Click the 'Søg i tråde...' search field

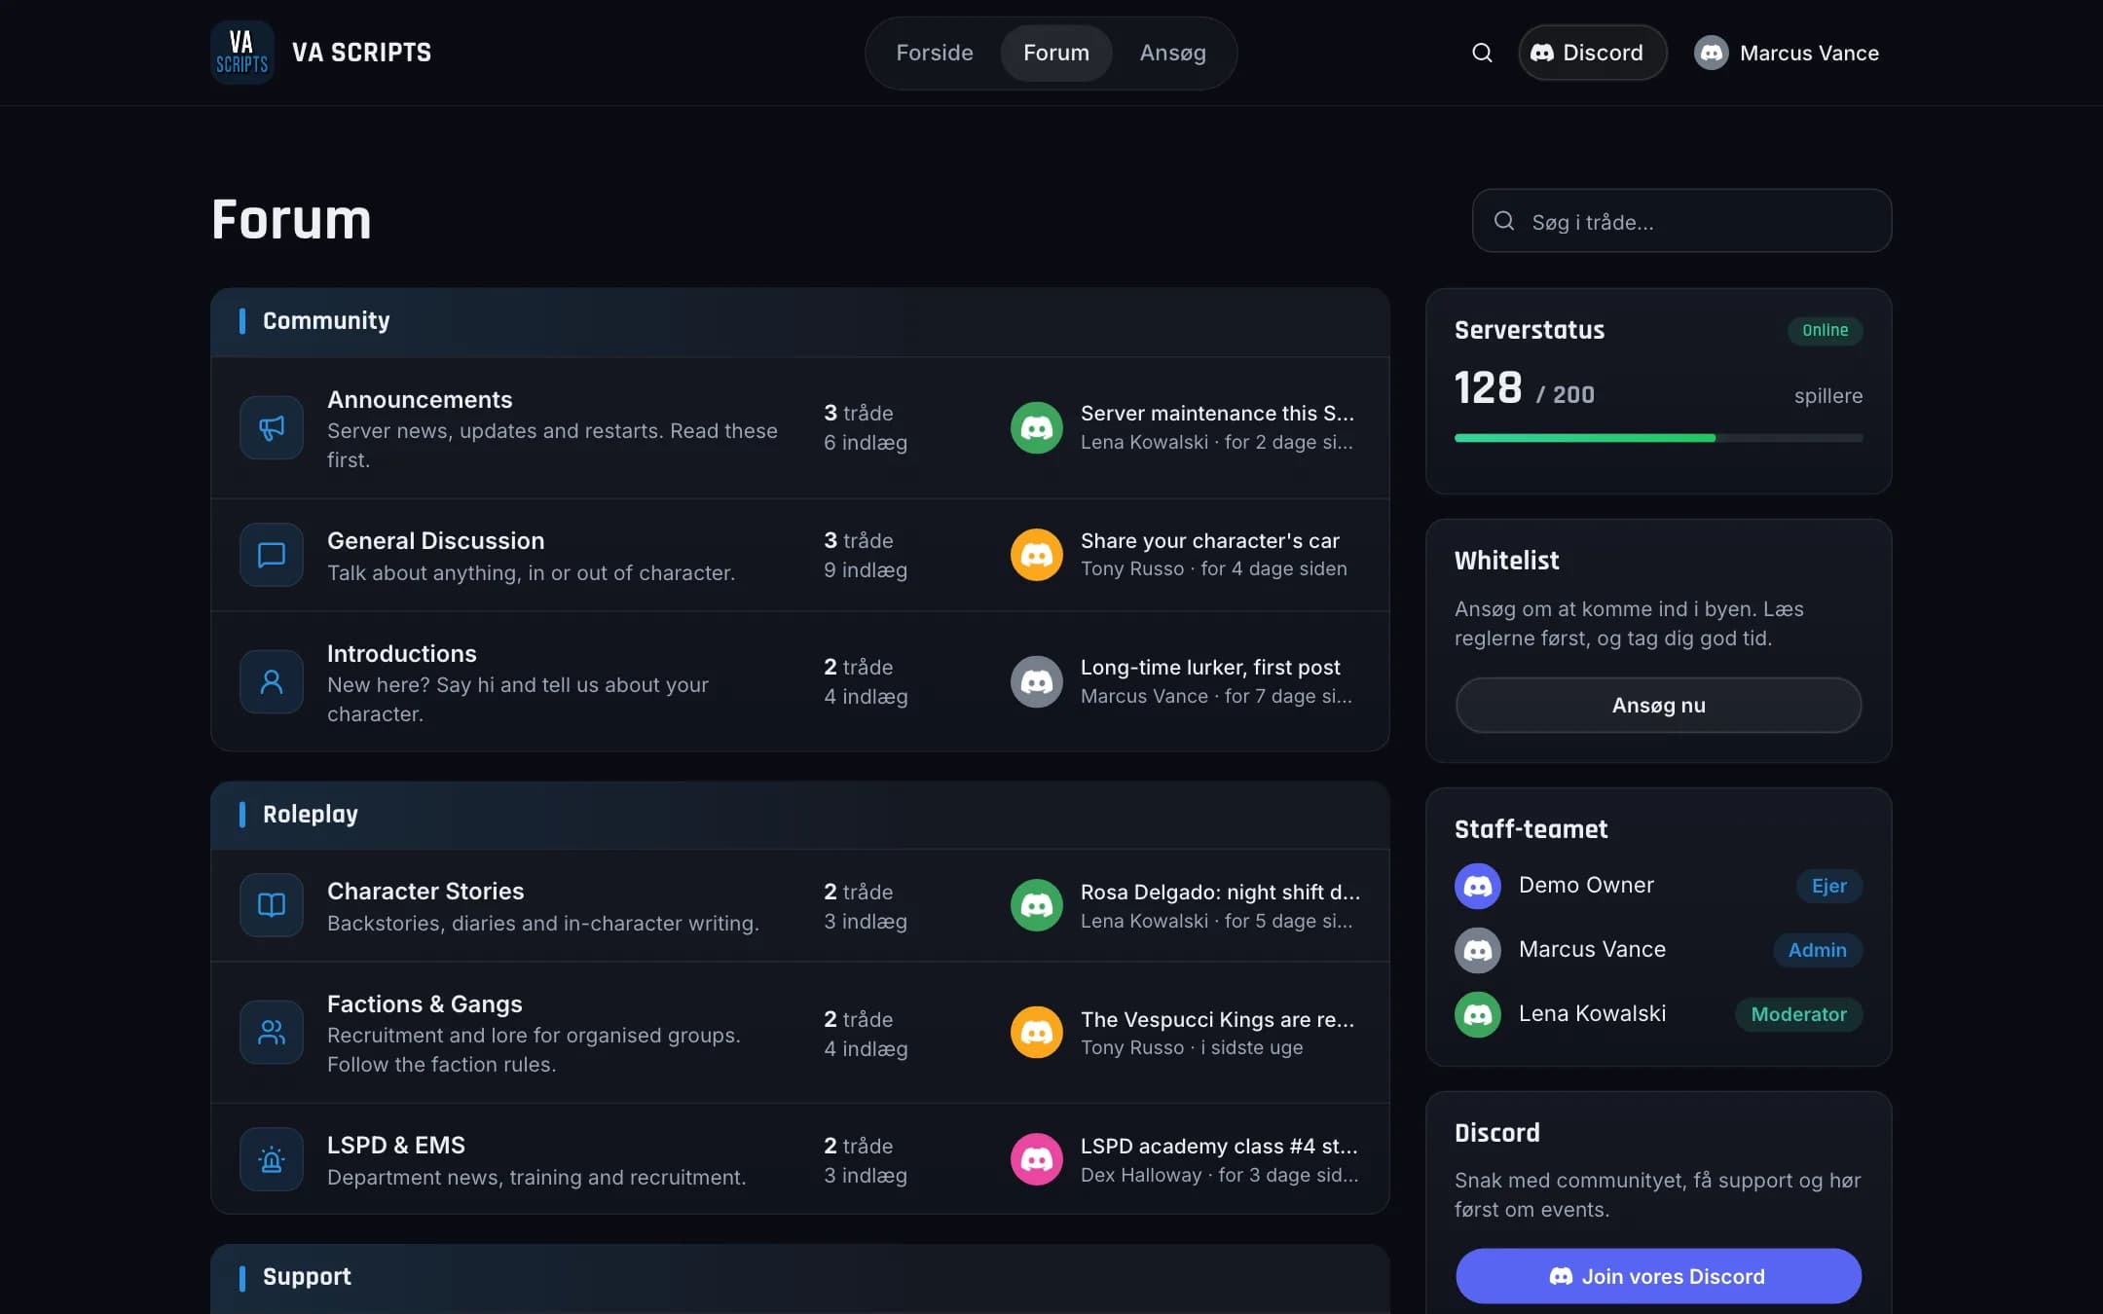point(1682,221)
